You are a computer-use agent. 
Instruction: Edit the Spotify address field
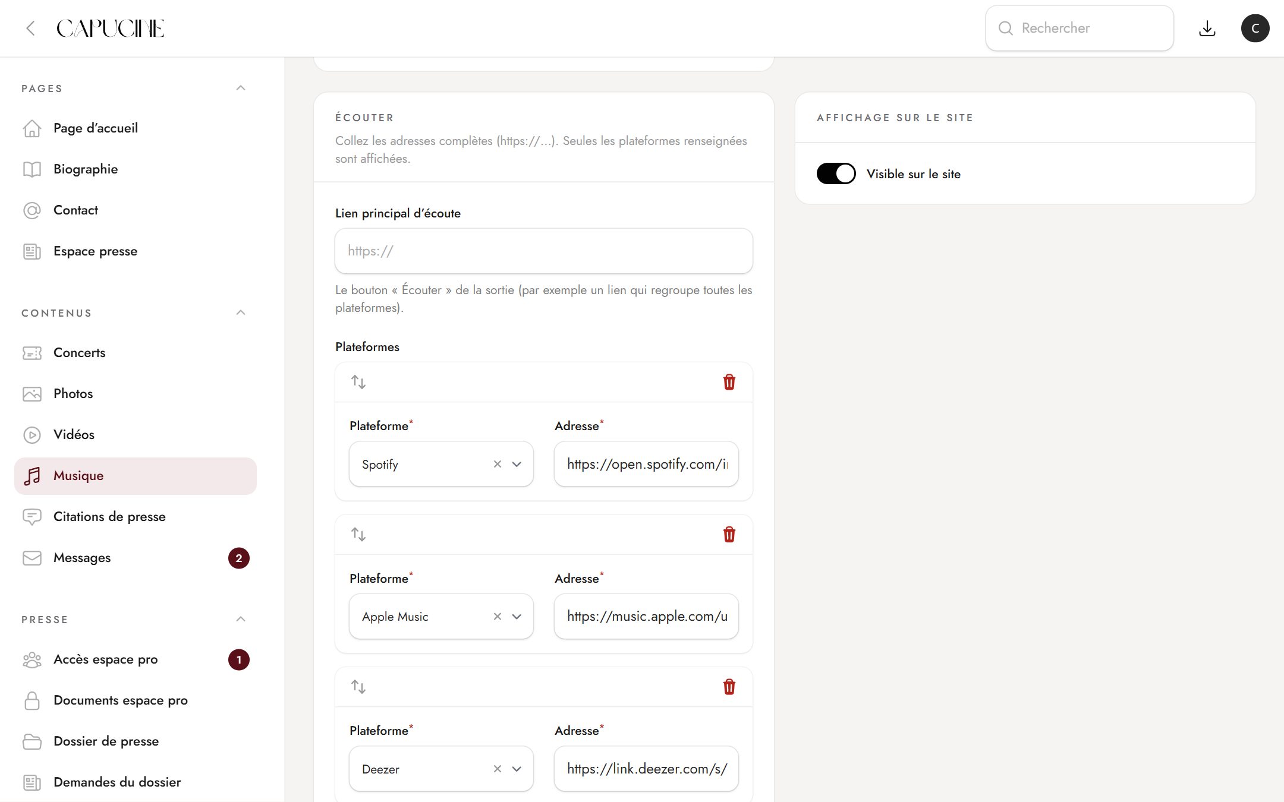point(646,464)
